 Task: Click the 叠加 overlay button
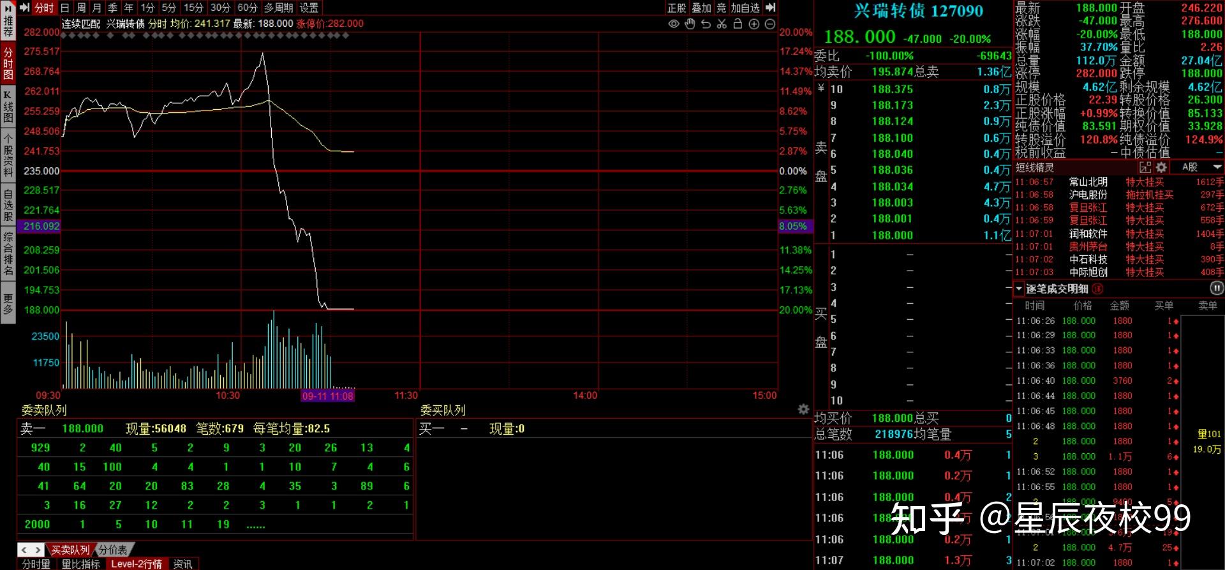[x=702, y=8]
